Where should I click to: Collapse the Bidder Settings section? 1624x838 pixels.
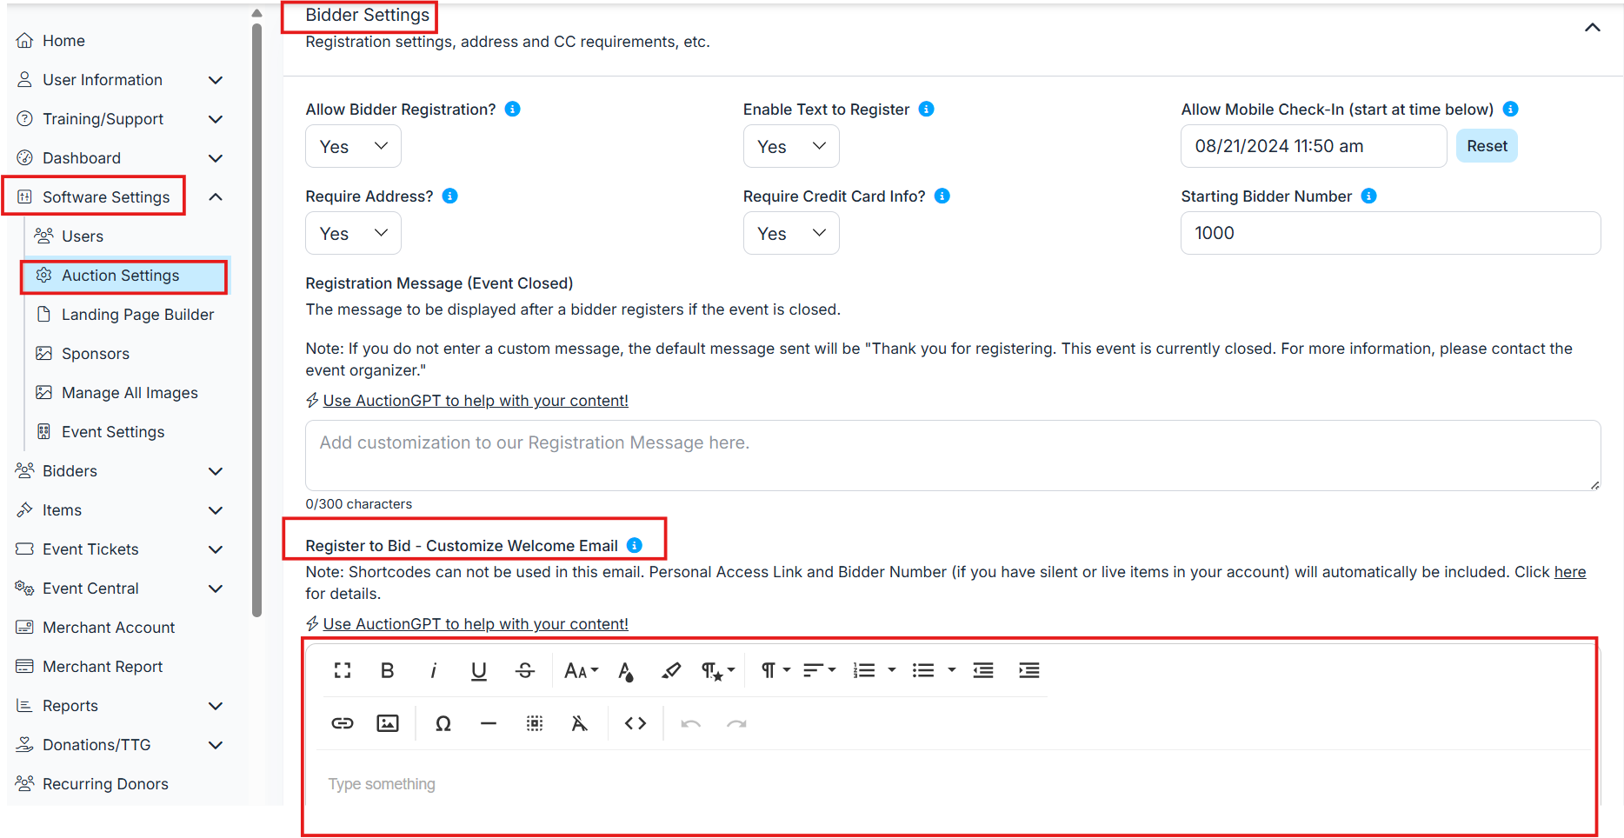point(1592,28)
